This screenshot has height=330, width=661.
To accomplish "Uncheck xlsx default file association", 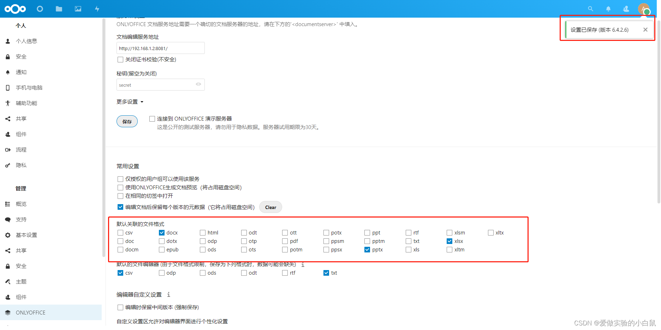I will [x=449, y=241].
